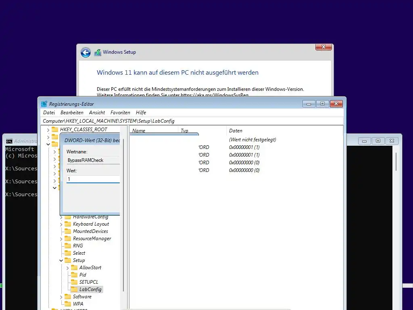Click the command prompt window icon

(x=9, y=141)
